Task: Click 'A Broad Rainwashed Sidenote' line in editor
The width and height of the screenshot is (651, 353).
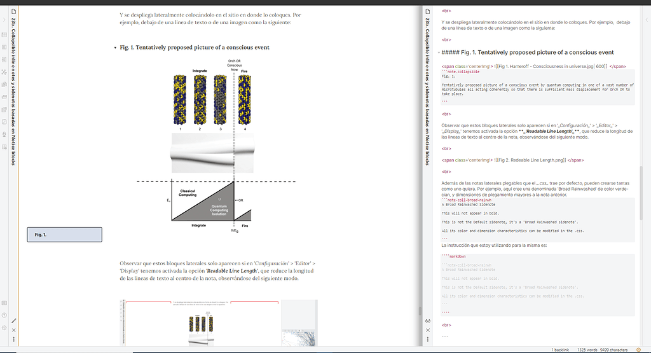Action: point(469,205)
